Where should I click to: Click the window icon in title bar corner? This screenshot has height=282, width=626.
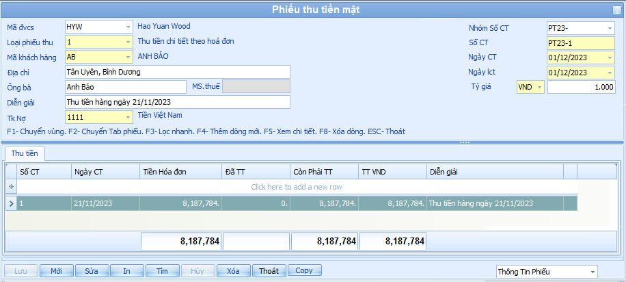(x=618, y=9)
